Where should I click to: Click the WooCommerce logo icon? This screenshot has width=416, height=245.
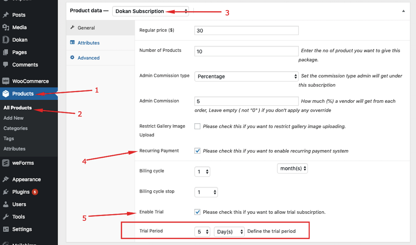(6, 81)
